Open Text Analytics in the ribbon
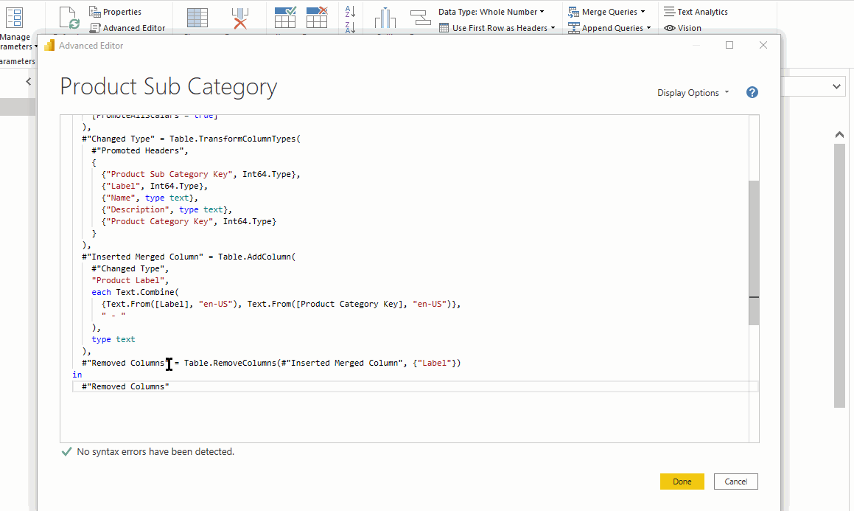 [696, 12]
